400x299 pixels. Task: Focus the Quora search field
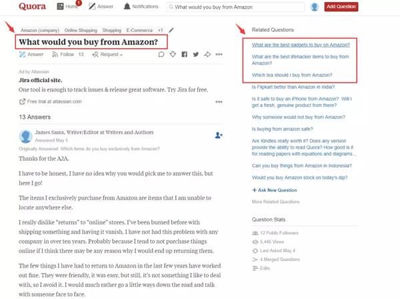235,7
